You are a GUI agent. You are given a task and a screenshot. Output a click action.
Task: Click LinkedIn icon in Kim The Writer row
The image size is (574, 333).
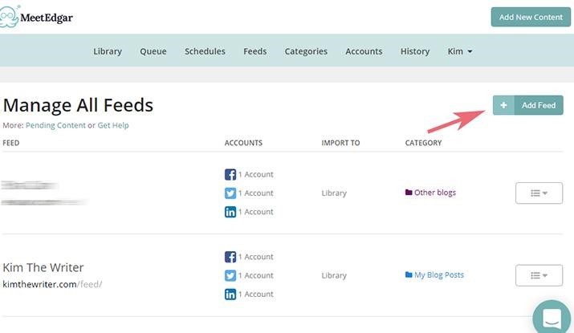[x=230, y=294]
